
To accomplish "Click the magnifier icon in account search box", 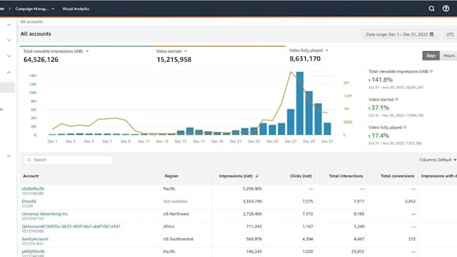I will pyautogui.click(x=29, y=160).
